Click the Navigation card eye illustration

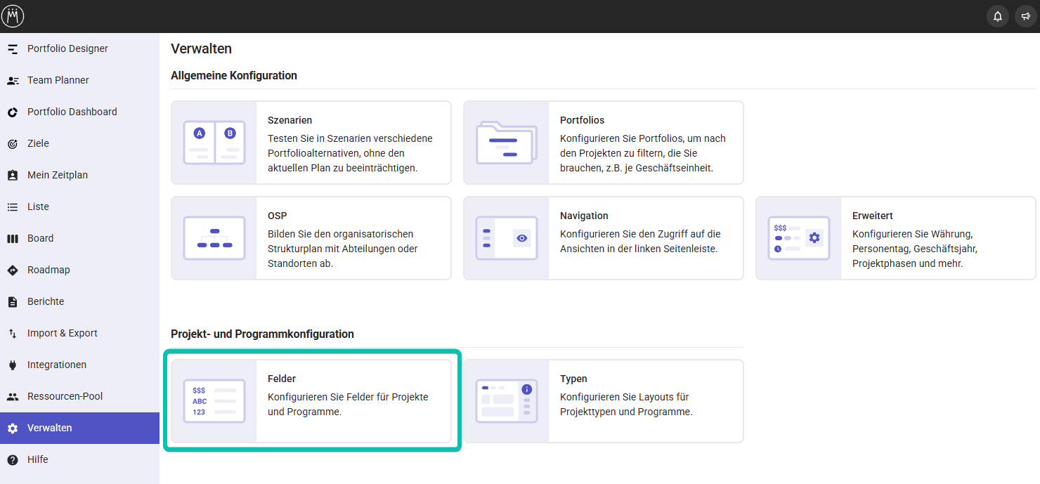(x=521, y=238)
